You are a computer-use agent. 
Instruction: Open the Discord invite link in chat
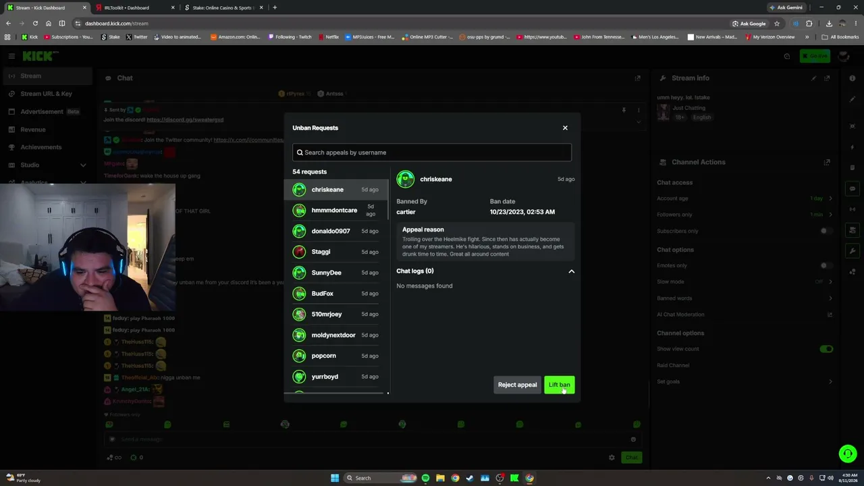pyautogui.click(x=185, y=119)
